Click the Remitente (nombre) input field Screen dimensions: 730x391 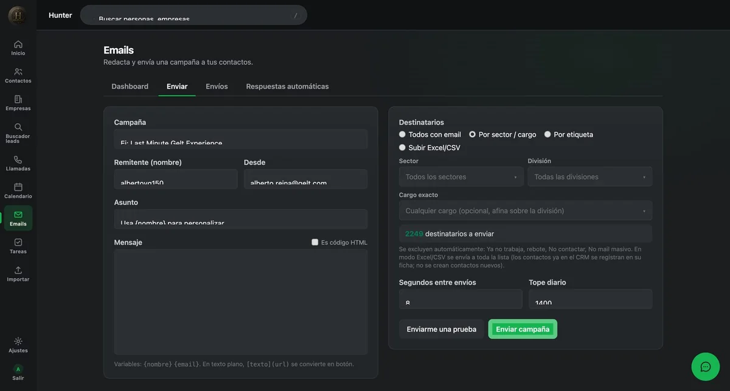176,179
